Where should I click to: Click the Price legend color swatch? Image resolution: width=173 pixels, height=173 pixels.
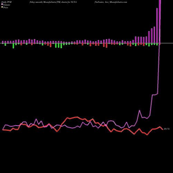click(2, 7)
